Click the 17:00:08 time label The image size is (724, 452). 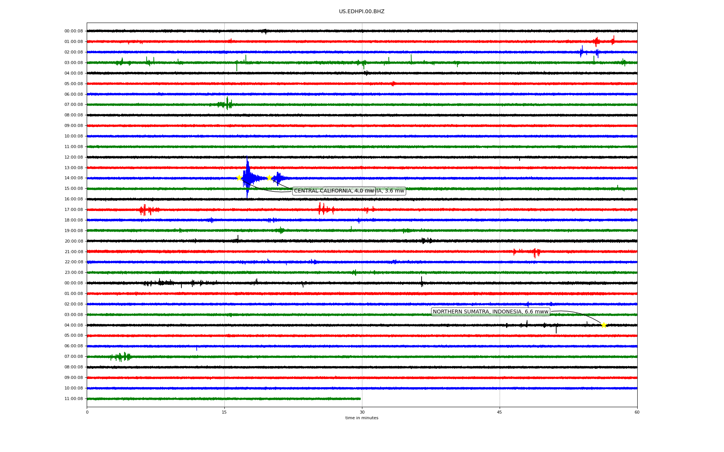[74, 209]
